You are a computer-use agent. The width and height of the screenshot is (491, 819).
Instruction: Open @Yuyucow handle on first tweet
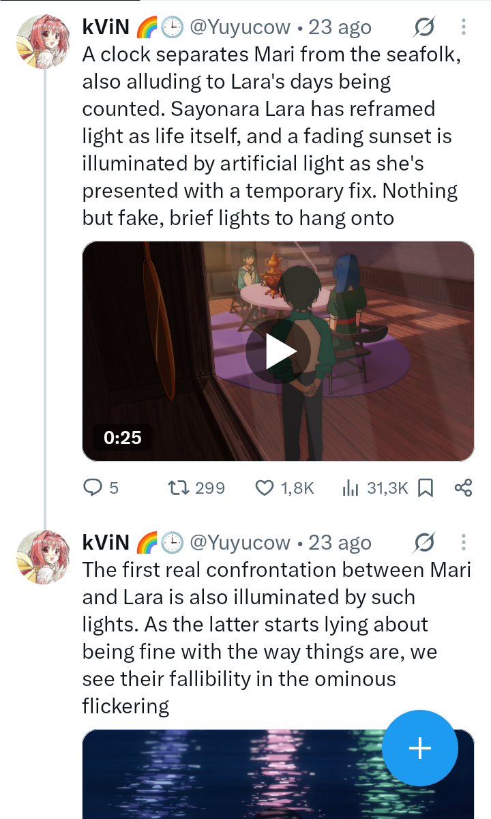coord(240,27)
